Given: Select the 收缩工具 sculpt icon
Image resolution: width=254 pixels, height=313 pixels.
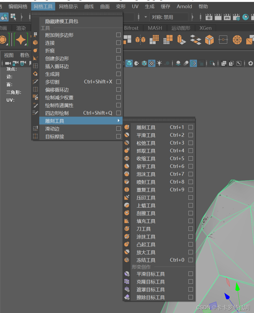Looking at the screenshot, I should pos(127,158).
